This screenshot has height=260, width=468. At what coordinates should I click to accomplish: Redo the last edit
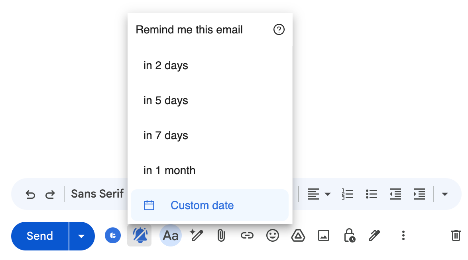point(50,194)
